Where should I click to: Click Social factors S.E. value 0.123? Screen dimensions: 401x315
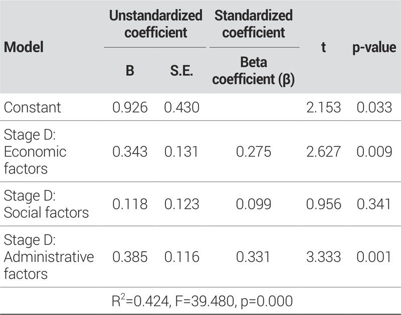(181, 204)
